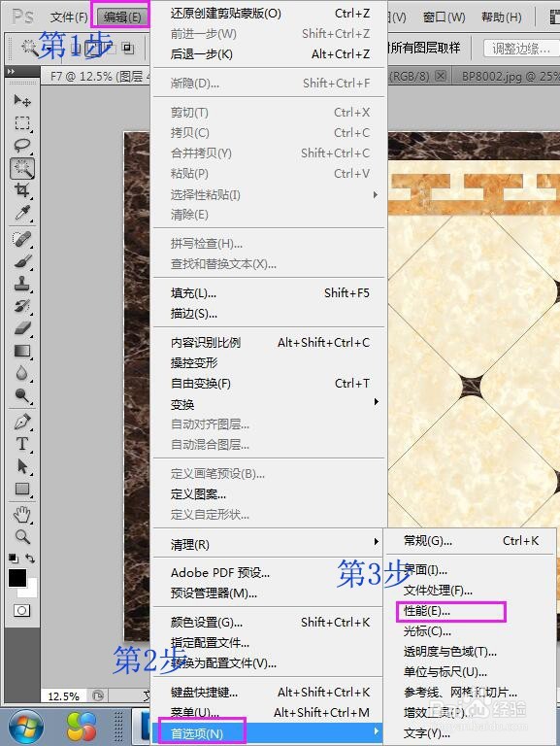Open 文件处理(F)... preferences
The width and height of the screenshot is (560, 746).
pyautogui.click(x=471, y=591)
